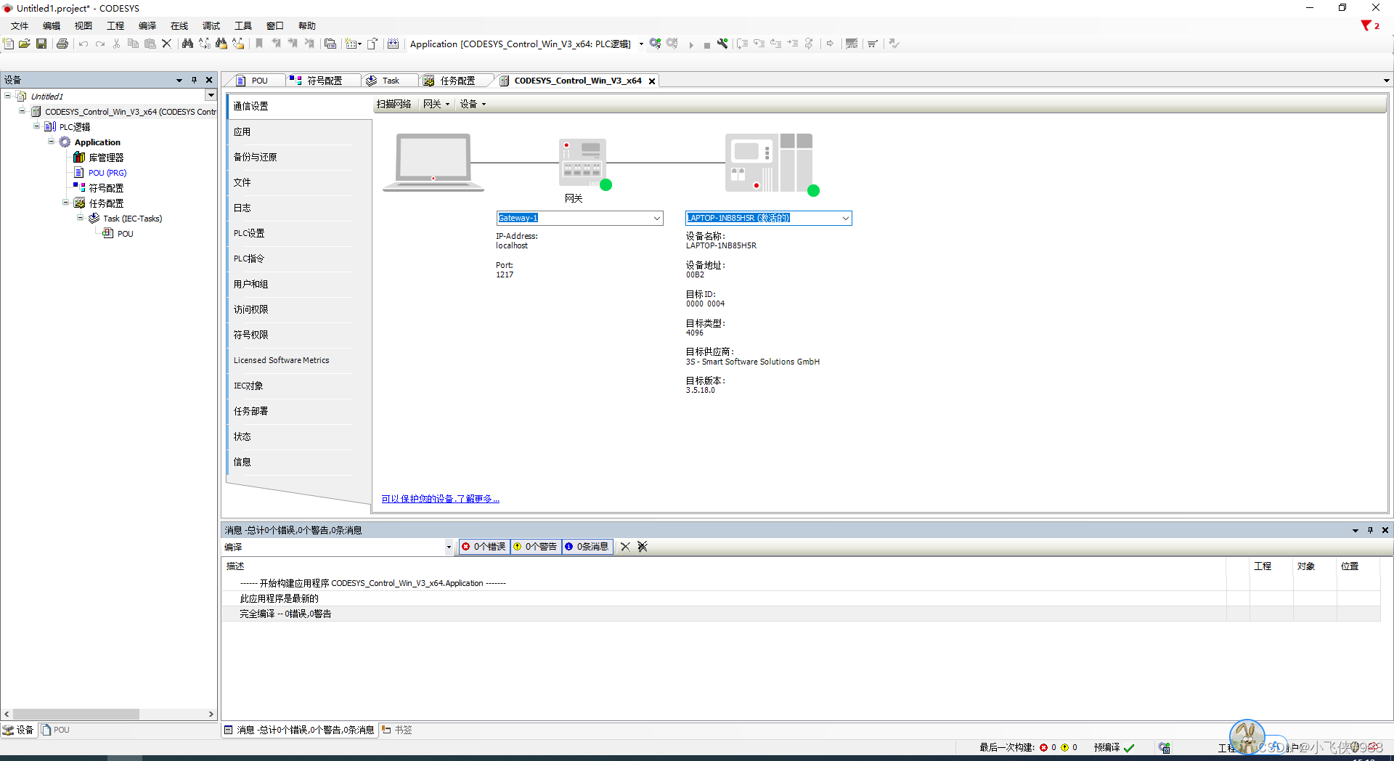The width and height of the screenshot is (1394, 761).
Task: Click the filter icon showing 2 notifications
Action: (1366, 25)
